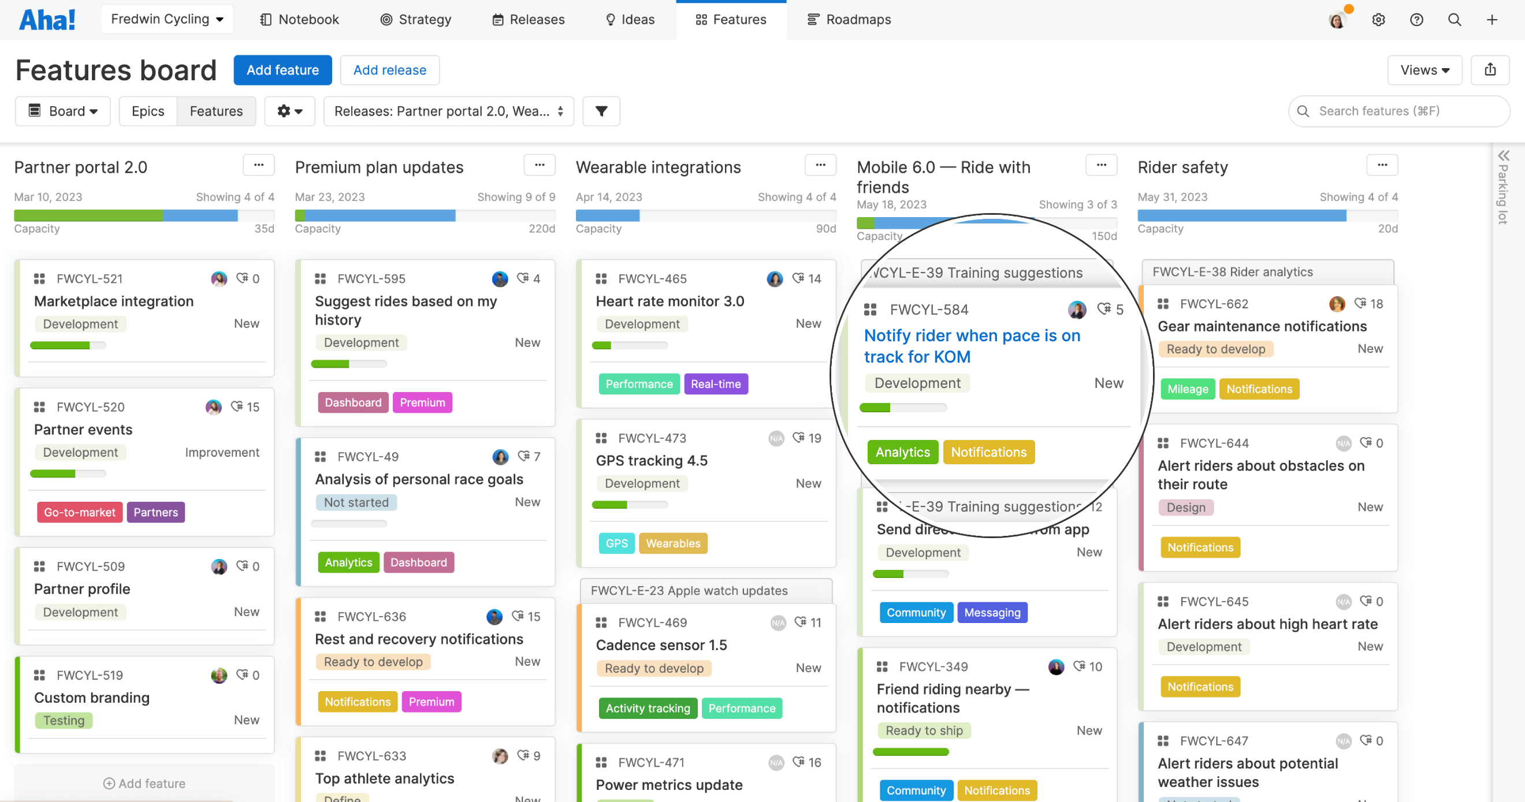Toggle the Features view on board toolbar

217,111
